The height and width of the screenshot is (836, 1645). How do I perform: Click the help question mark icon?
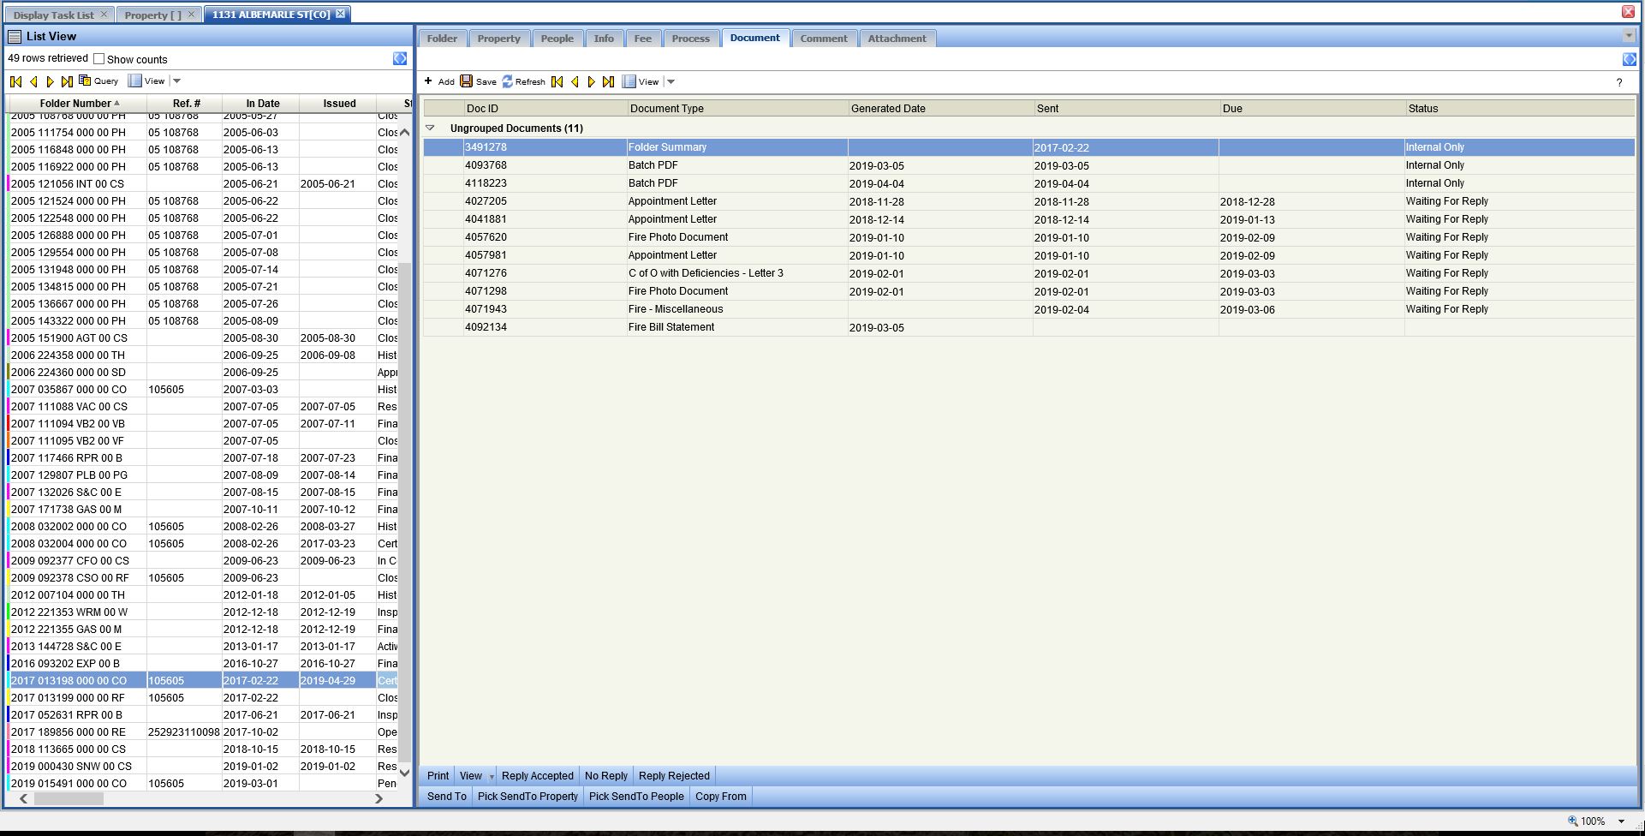[1618, 82]
